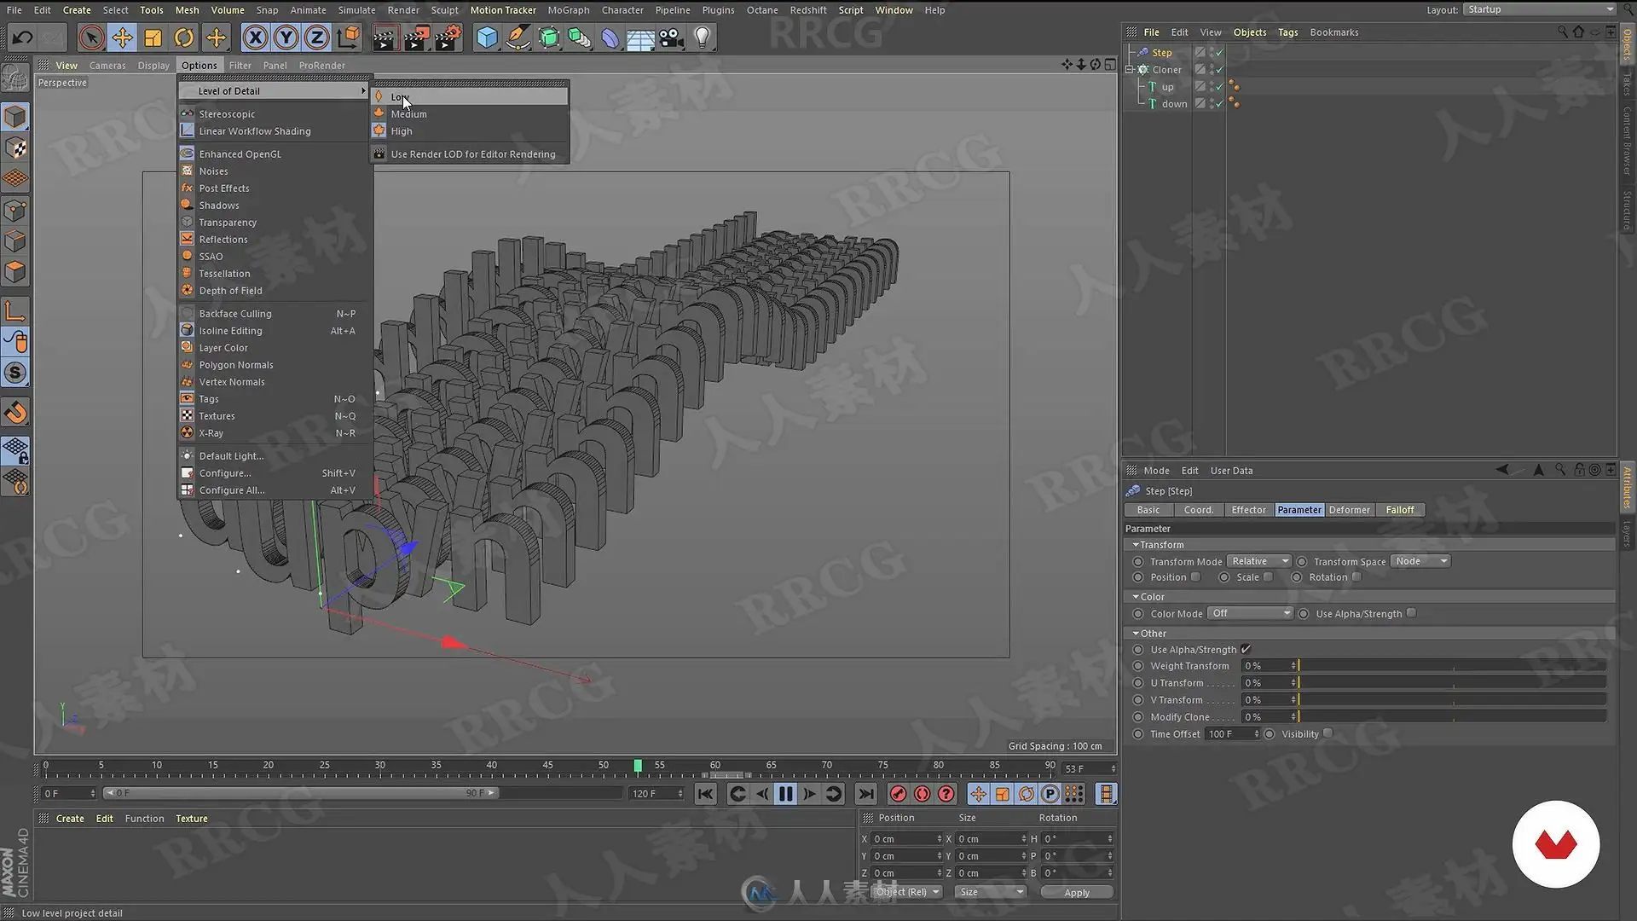Choose Medium level of detail
Viewport: 1637px width, 921px height.
pyautogui.click(x=408, y=114)
